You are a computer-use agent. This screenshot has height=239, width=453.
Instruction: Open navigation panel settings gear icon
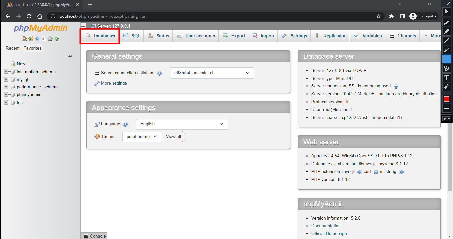pyautogui.click(x=50, y=39)
